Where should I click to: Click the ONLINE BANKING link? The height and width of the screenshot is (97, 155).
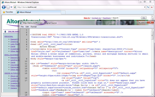(13, 32)
